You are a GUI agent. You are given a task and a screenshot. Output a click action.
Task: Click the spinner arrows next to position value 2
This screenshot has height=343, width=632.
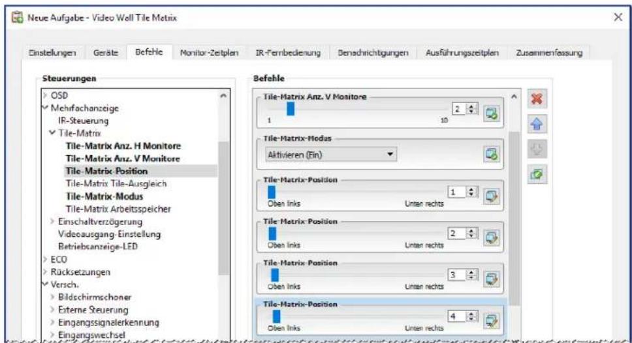[x=471, y=233]
